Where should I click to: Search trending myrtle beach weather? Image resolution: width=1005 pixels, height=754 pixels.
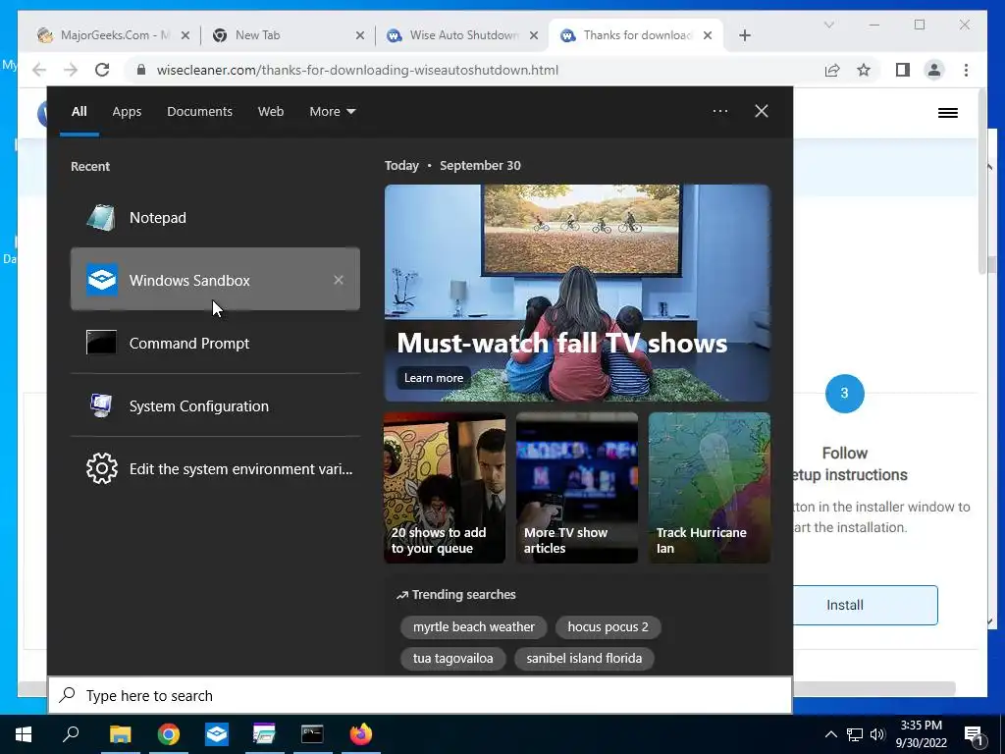(x=474, y=627)
